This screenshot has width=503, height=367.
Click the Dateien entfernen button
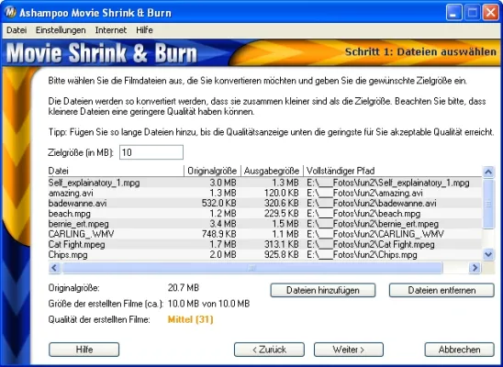(x=442, y=291)
